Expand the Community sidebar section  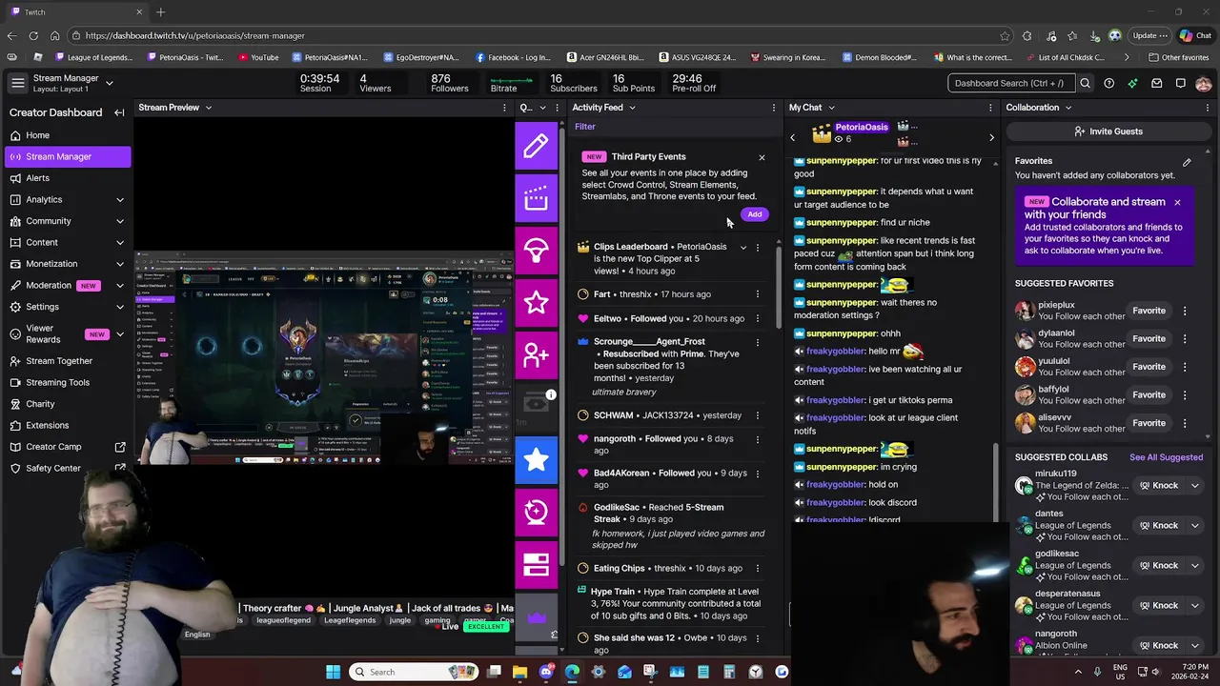point(120,221)
